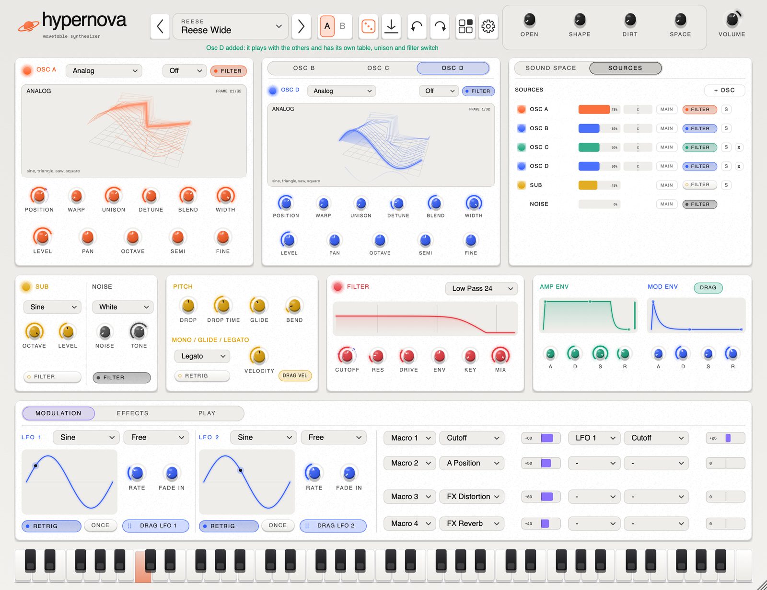Click the filter CUTOFF knob

[347, 356]
